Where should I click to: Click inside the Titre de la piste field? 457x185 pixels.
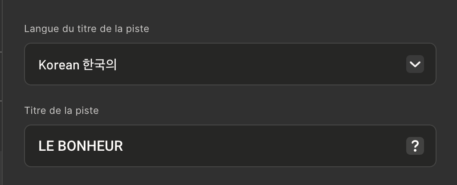click(230, 146)
